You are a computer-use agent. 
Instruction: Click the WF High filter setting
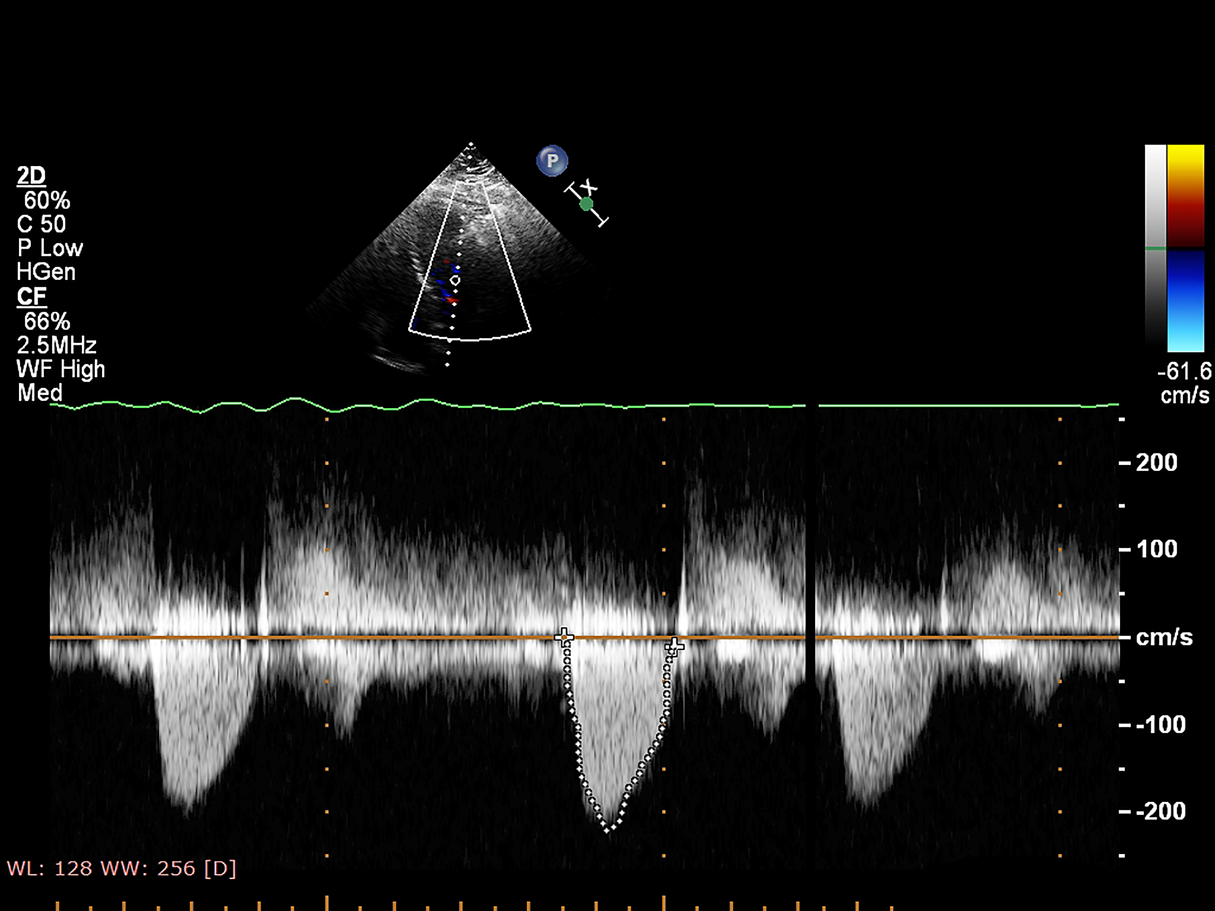point(61,369)
